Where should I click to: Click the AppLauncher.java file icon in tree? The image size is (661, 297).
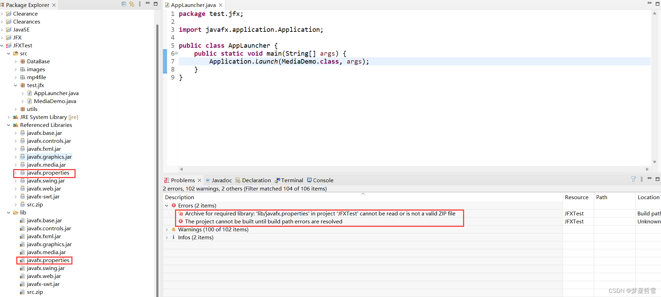pyautogui.click(x=29, y=93)
